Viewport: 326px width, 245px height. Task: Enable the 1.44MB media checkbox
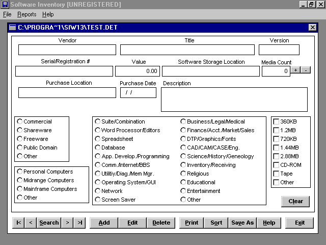click(x=276, y=148)
